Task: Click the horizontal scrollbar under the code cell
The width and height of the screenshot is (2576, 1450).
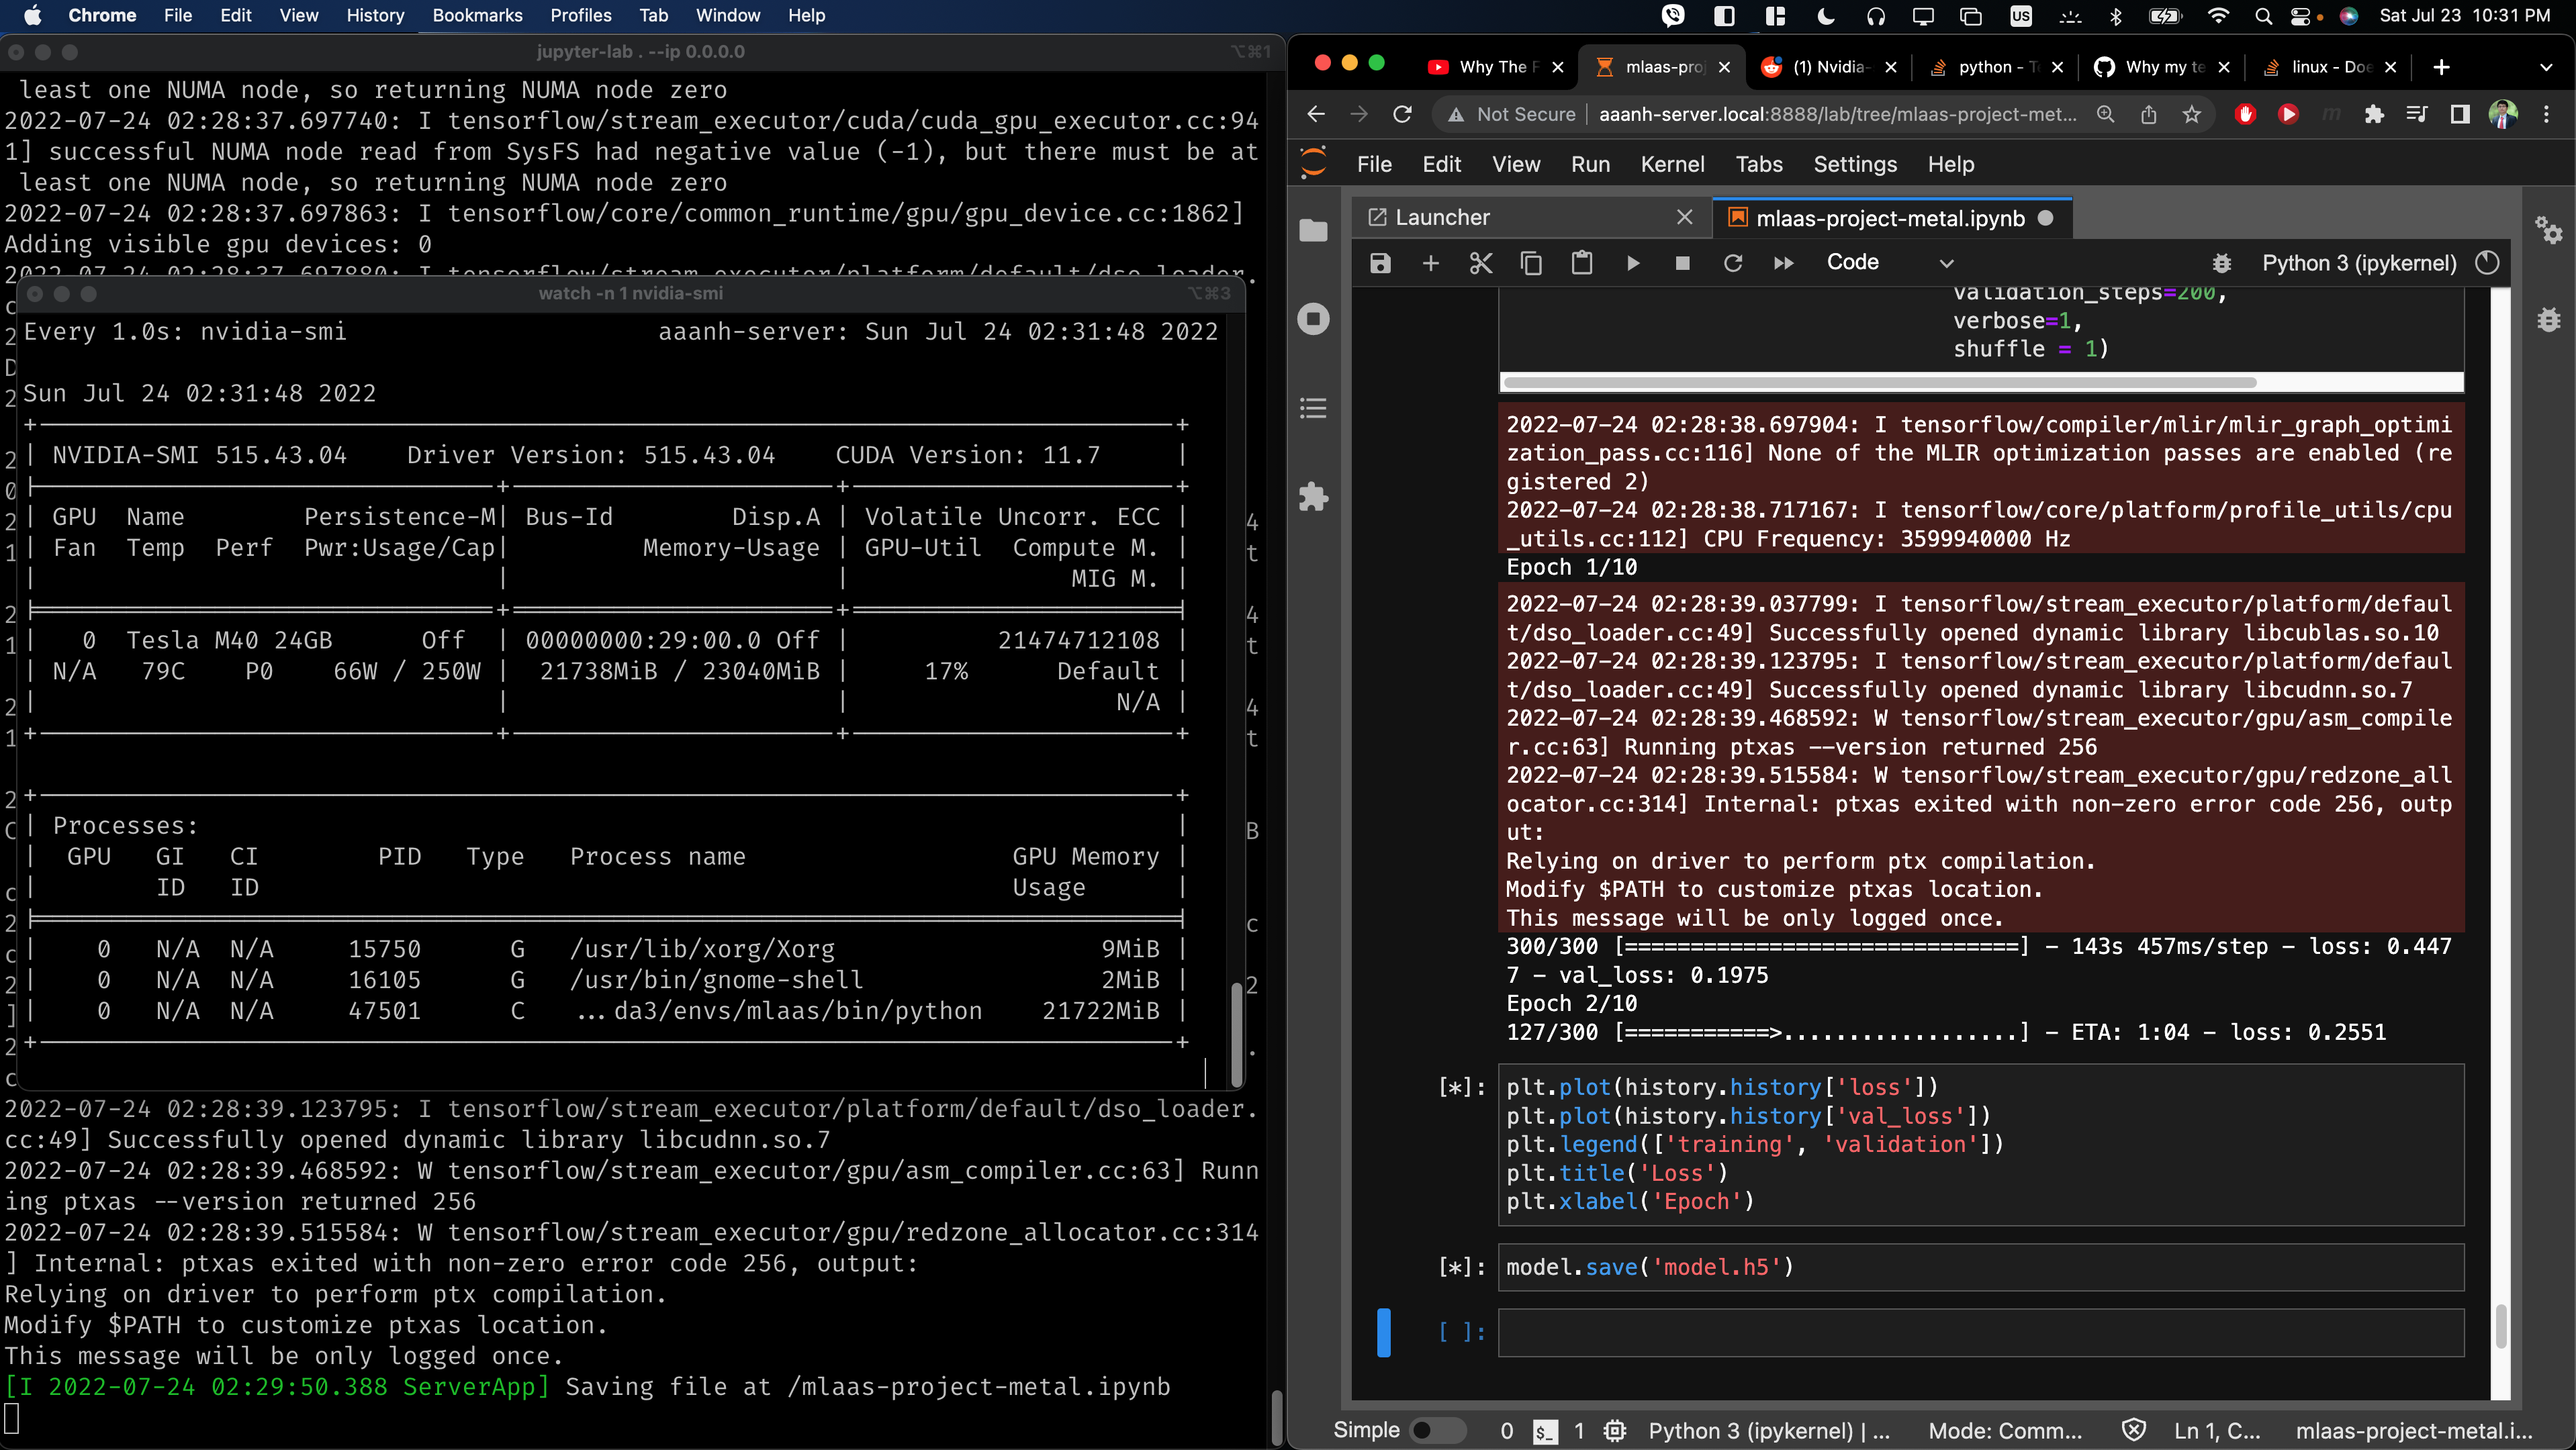Action: tap(1880, 383)
